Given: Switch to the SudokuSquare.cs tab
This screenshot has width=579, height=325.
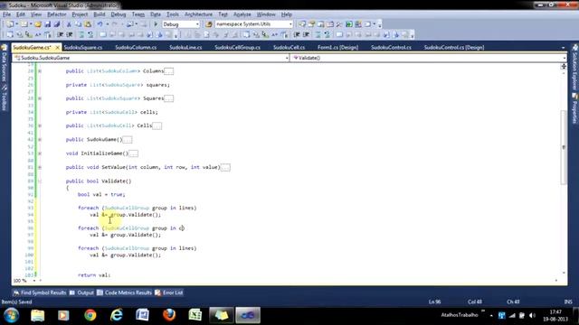Looking at the screenshot, I should (82, 48).
